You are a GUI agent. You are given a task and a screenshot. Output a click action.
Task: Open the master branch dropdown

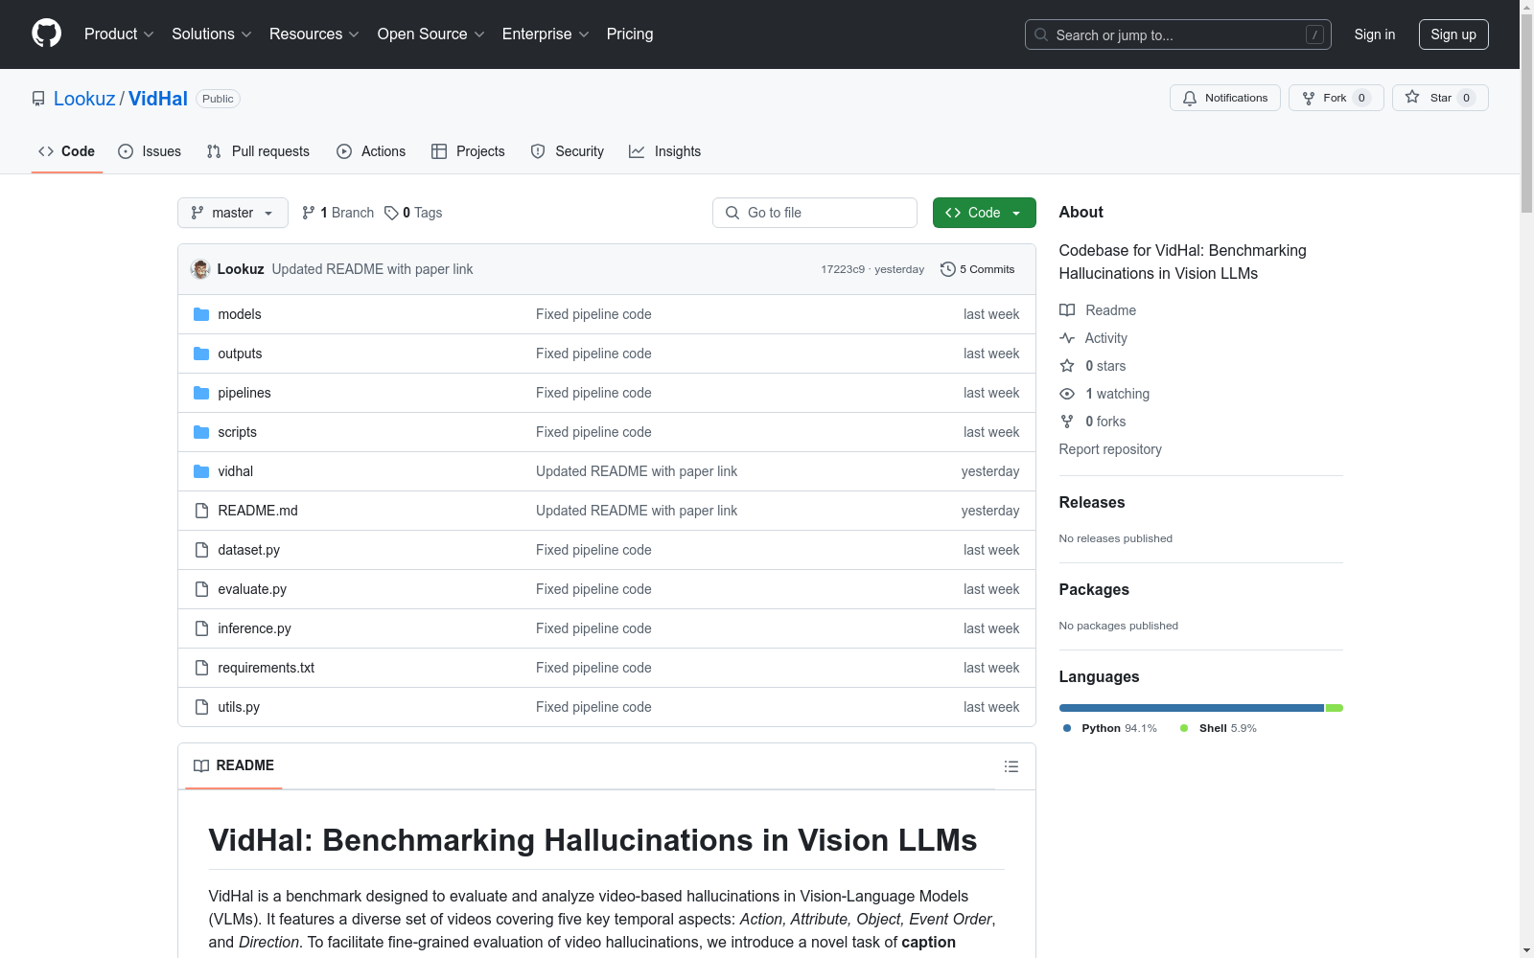pyautogui.click(x=233, y=213)
